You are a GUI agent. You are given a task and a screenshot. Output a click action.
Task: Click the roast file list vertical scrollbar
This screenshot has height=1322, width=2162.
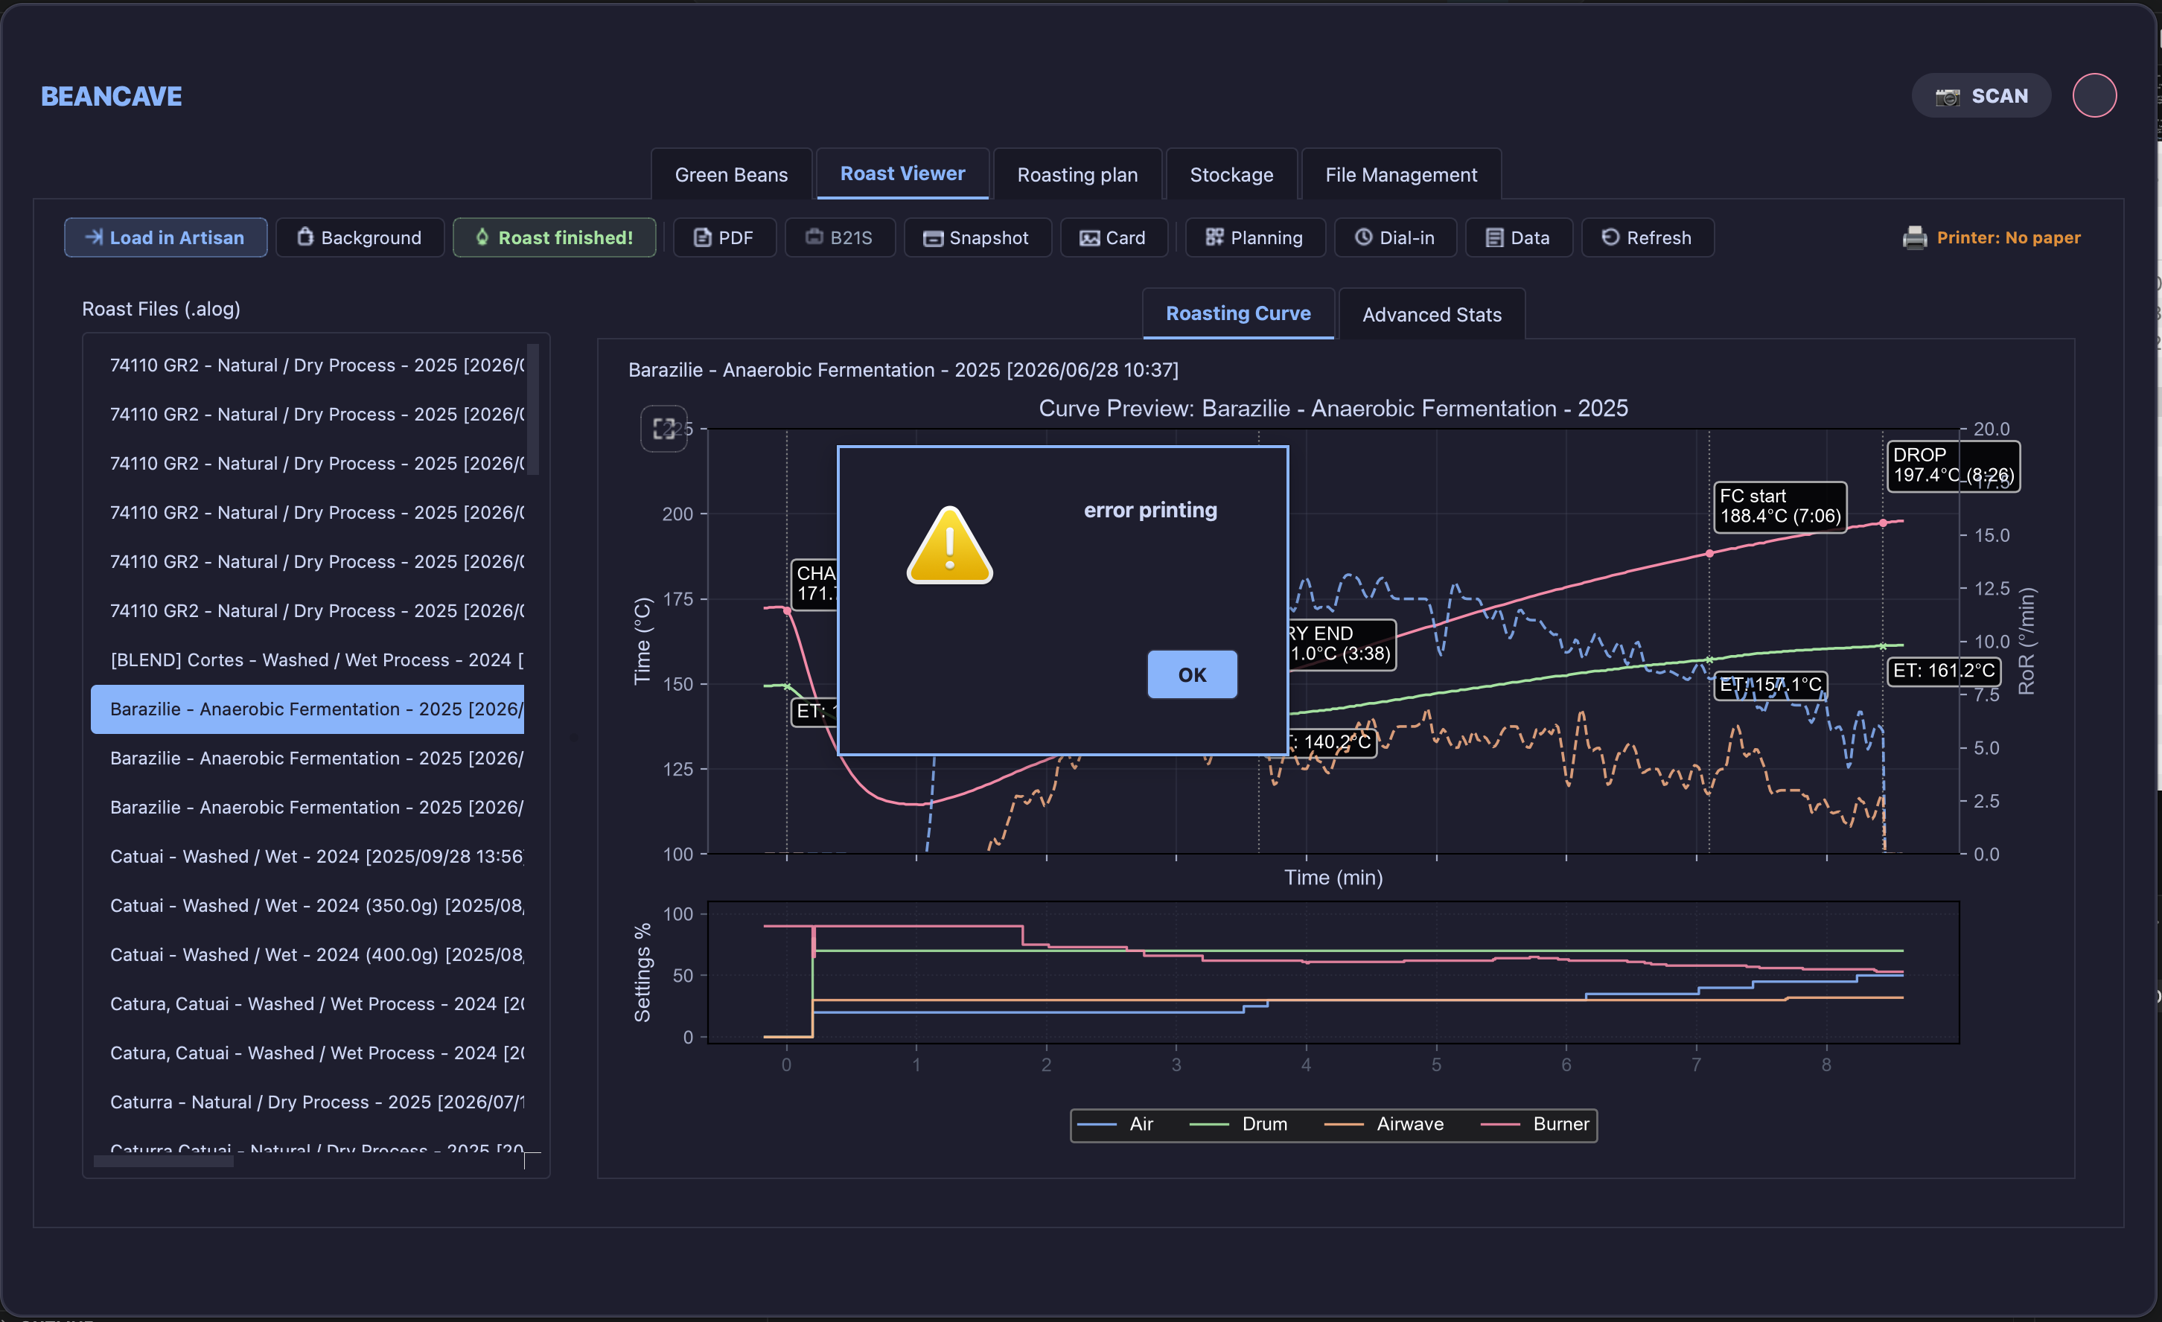(x=532, y=409)
